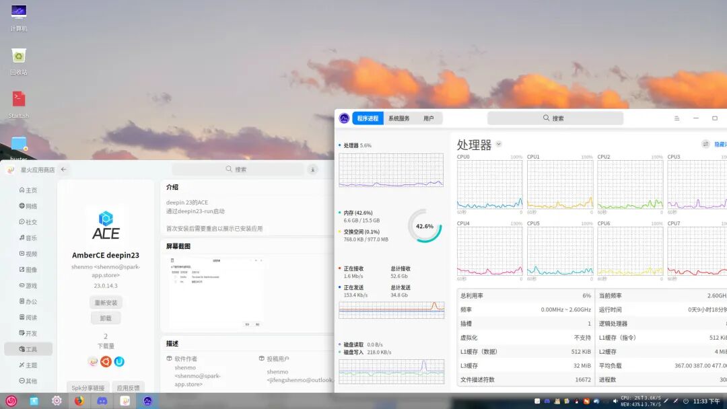
Task: Click the CPU0 usage chart
Action: 489,184
